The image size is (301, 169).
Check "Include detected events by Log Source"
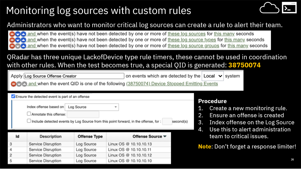[29, 121]
